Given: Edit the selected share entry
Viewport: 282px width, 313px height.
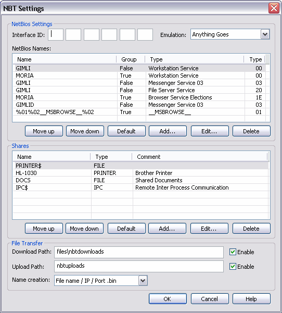Looking at the screenshot, I should point(209,229).
